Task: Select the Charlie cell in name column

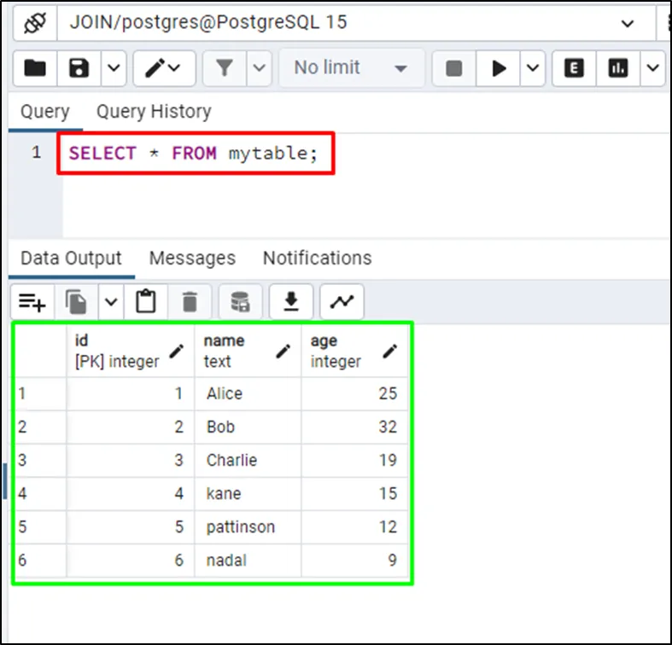Action: click(x=231, y=460)
